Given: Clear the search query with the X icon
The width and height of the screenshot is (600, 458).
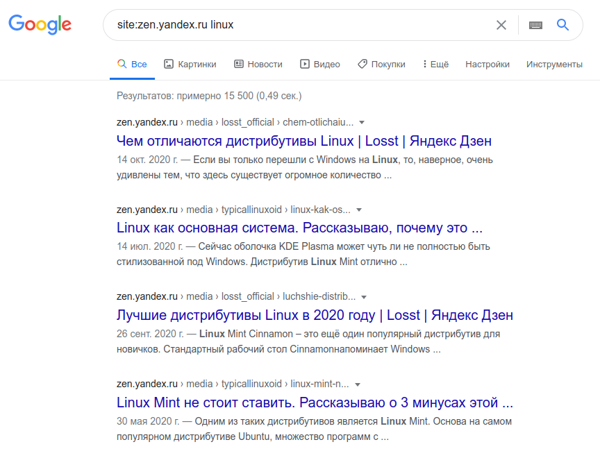Looking at the screenshot, I should [501, 25].
